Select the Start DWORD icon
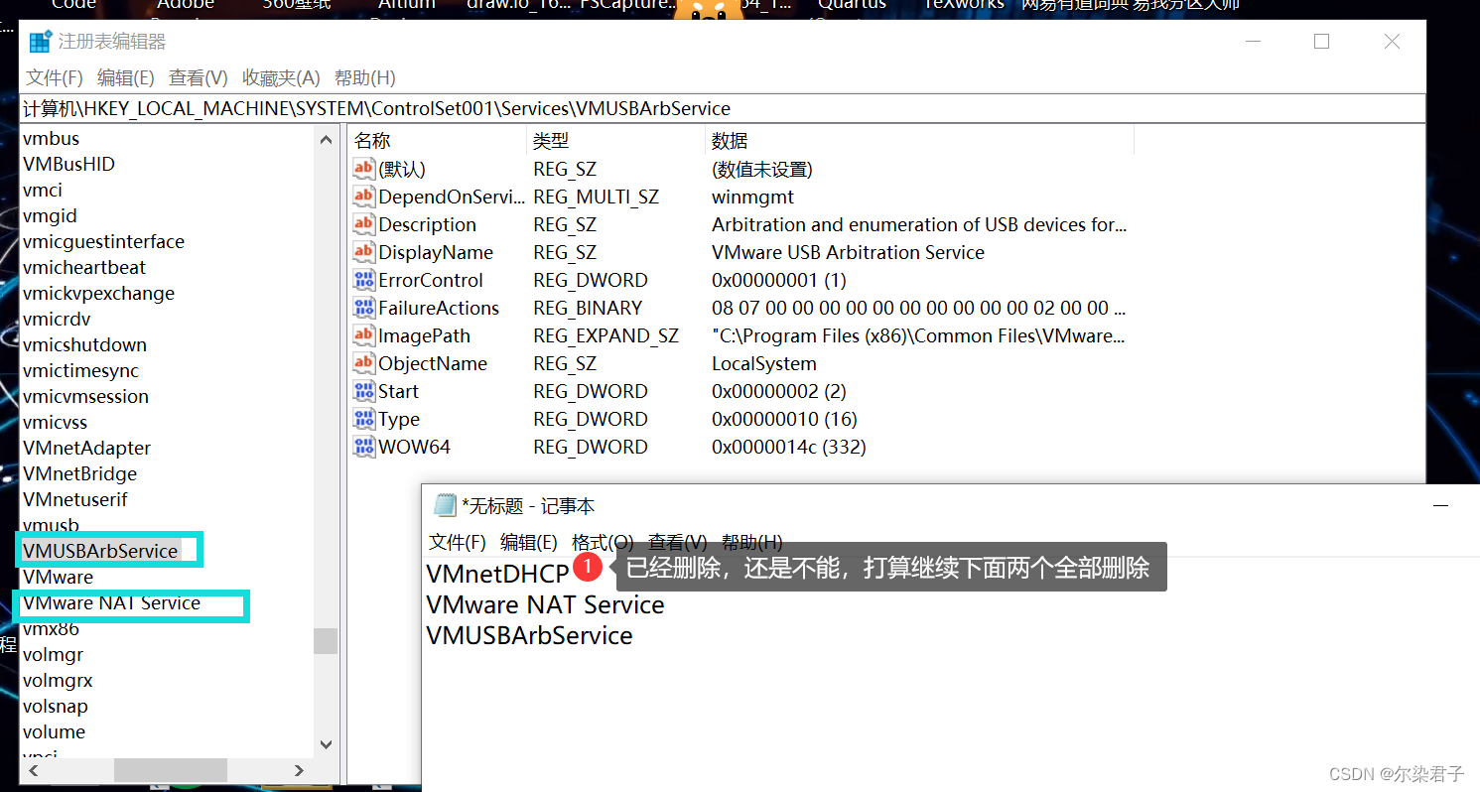Image resolution: width=1480 pixels, height=792 pixels. pos(363,391)
